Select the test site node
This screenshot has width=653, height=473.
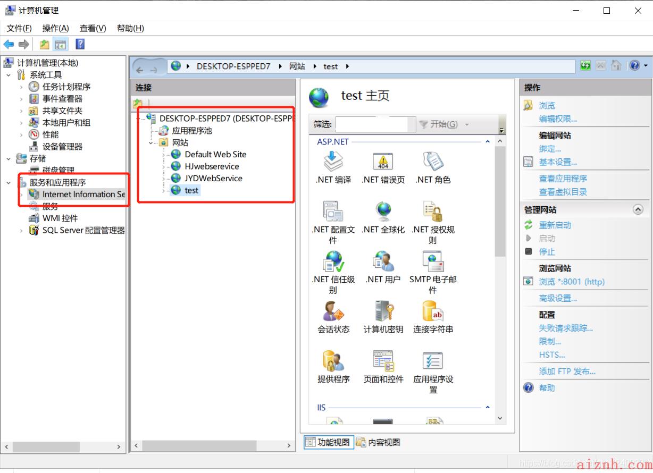[191, 190]
